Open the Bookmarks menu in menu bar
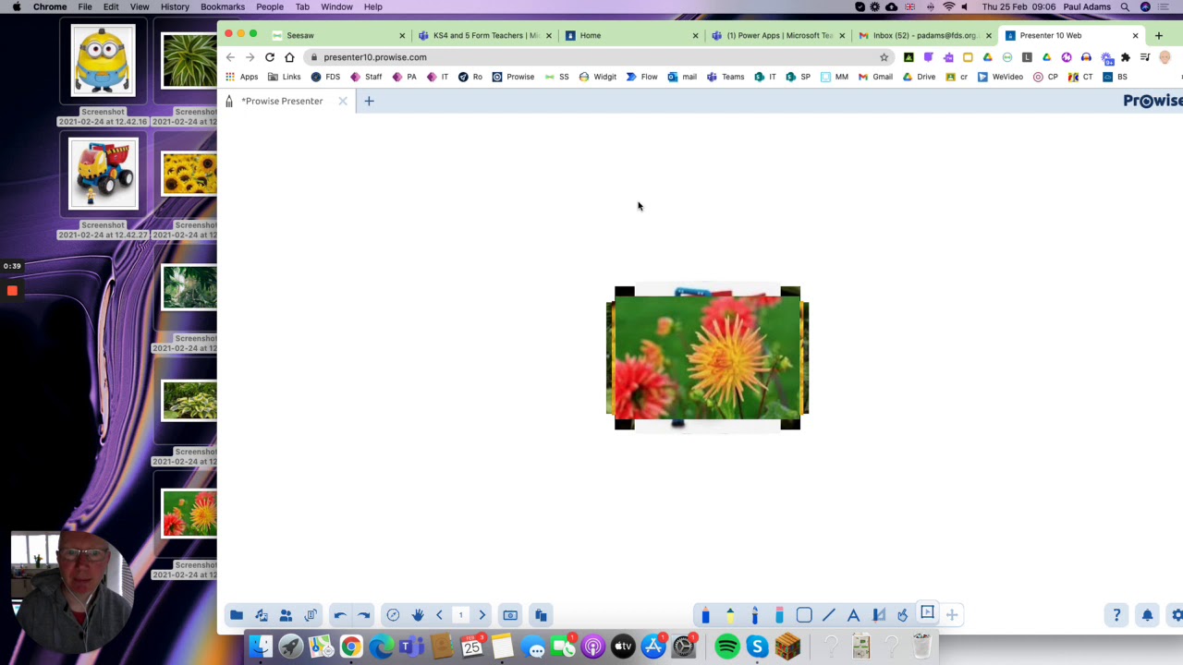 [x=223, y=6]
